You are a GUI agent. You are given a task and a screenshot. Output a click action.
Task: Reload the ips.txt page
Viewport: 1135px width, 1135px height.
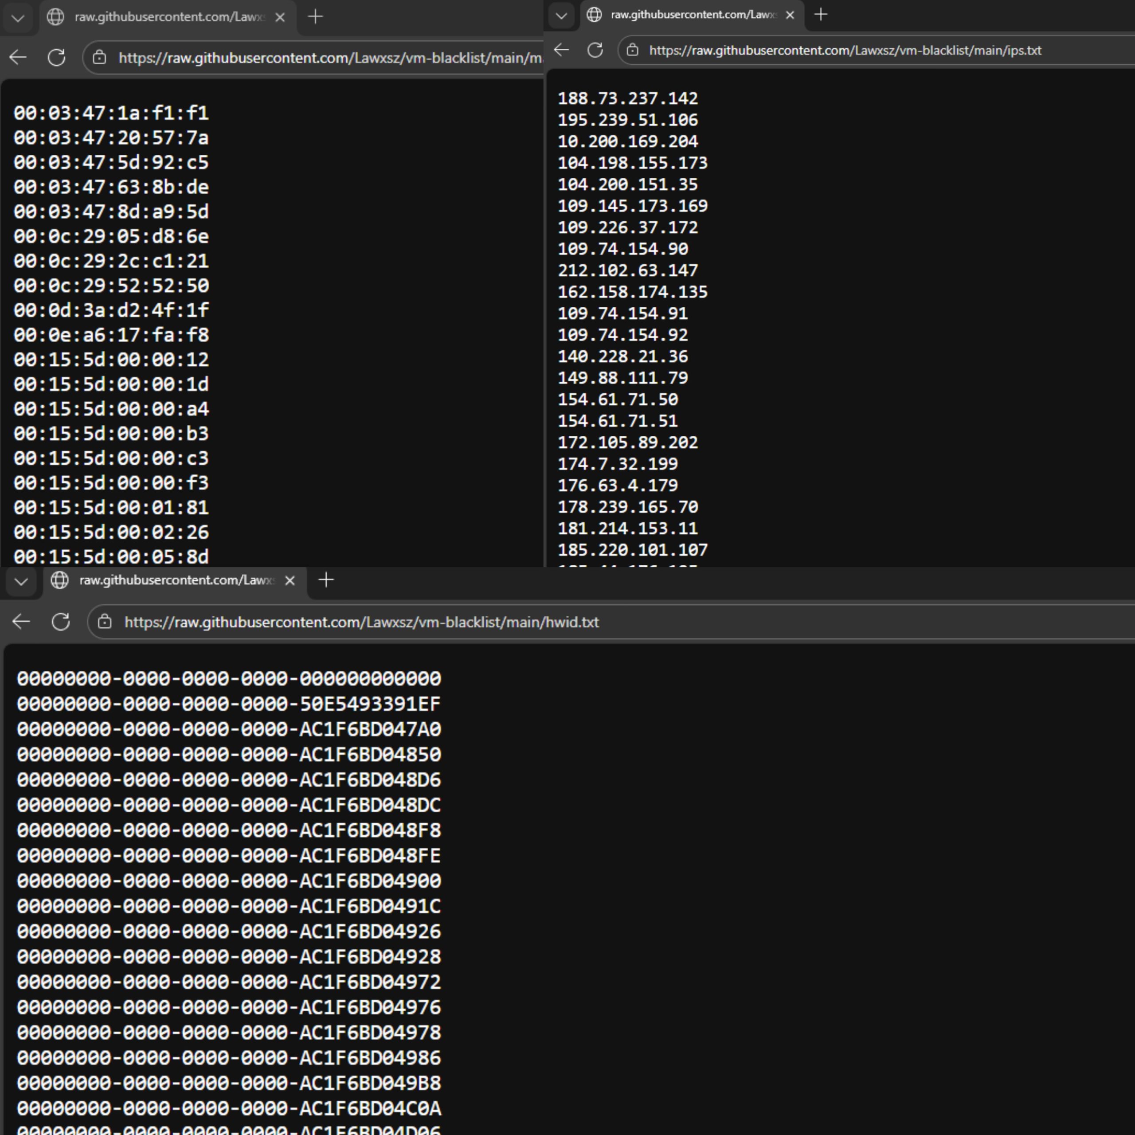point(595,50)
